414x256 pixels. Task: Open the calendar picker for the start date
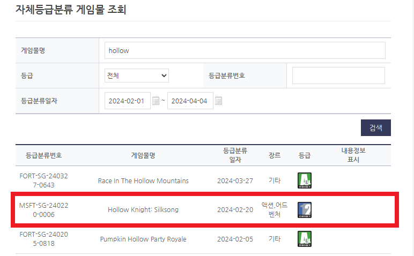coord(156,101)
